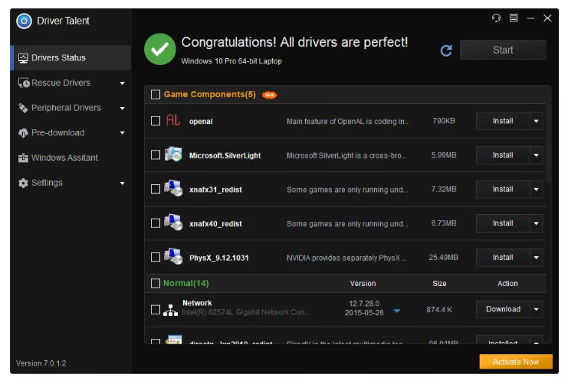Screen dimensions: 568x384
Task: Install xnafx31_redist
Action: pyautogui.click(x=503, y=189)
